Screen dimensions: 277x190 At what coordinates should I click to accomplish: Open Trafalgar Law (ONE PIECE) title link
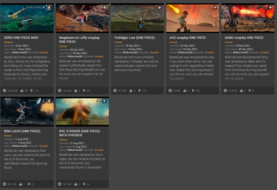134,38
